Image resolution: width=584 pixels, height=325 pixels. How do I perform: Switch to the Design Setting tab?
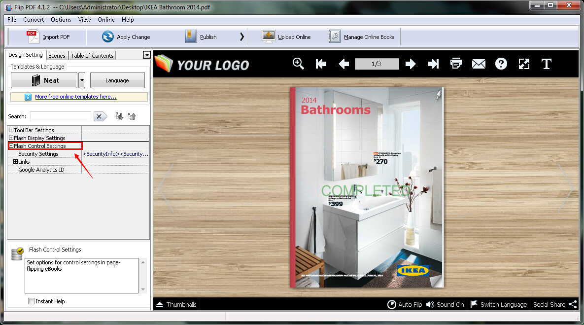pyautogui.click(x=25, y=55)
